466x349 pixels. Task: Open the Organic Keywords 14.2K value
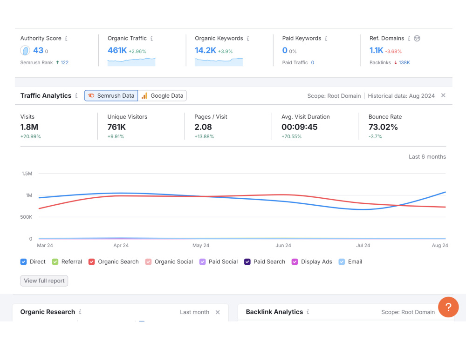point(206,50)
